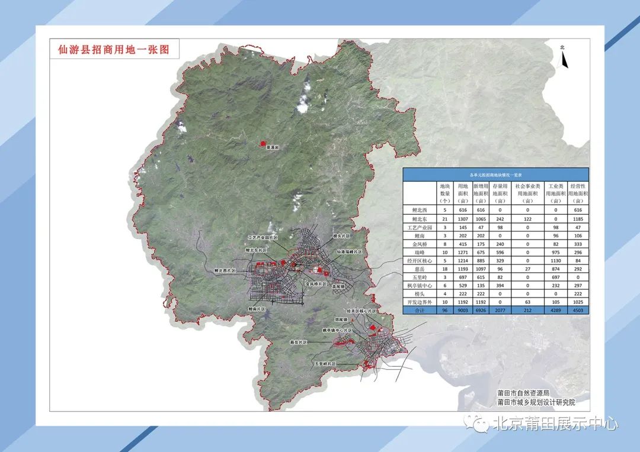Click the 鲤南片区 map label

[260, 309]
